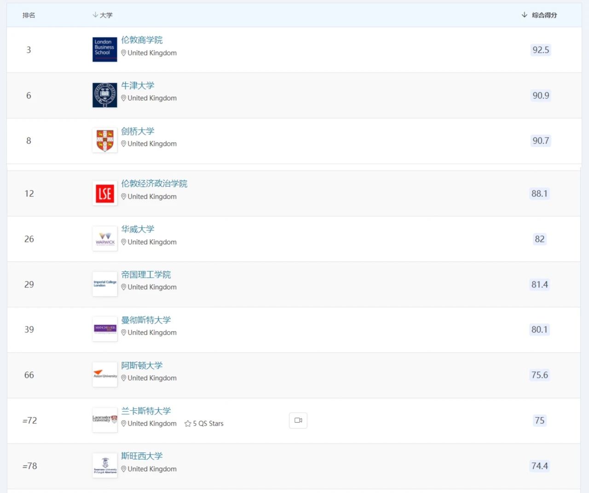Click United Kingdom under 牛津大学

point(152,98)
